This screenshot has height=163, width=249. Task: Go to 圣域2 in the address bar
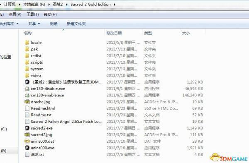pyautogui.click(x=58, y=5)
